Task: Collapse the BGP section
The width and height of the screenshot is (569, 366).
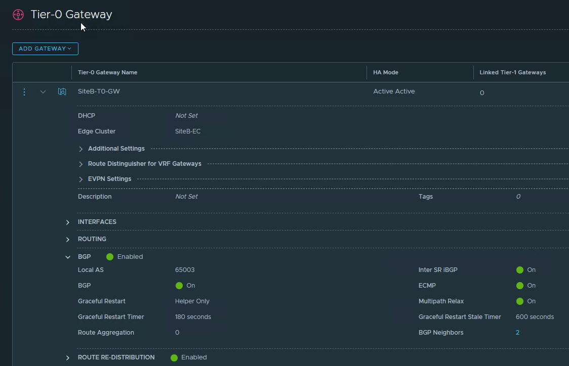Action: (x=68, y=257)
